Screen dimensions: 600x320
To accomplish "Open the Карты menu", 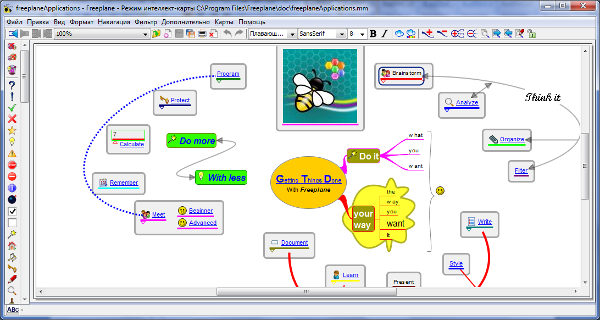I will point(224,22).
